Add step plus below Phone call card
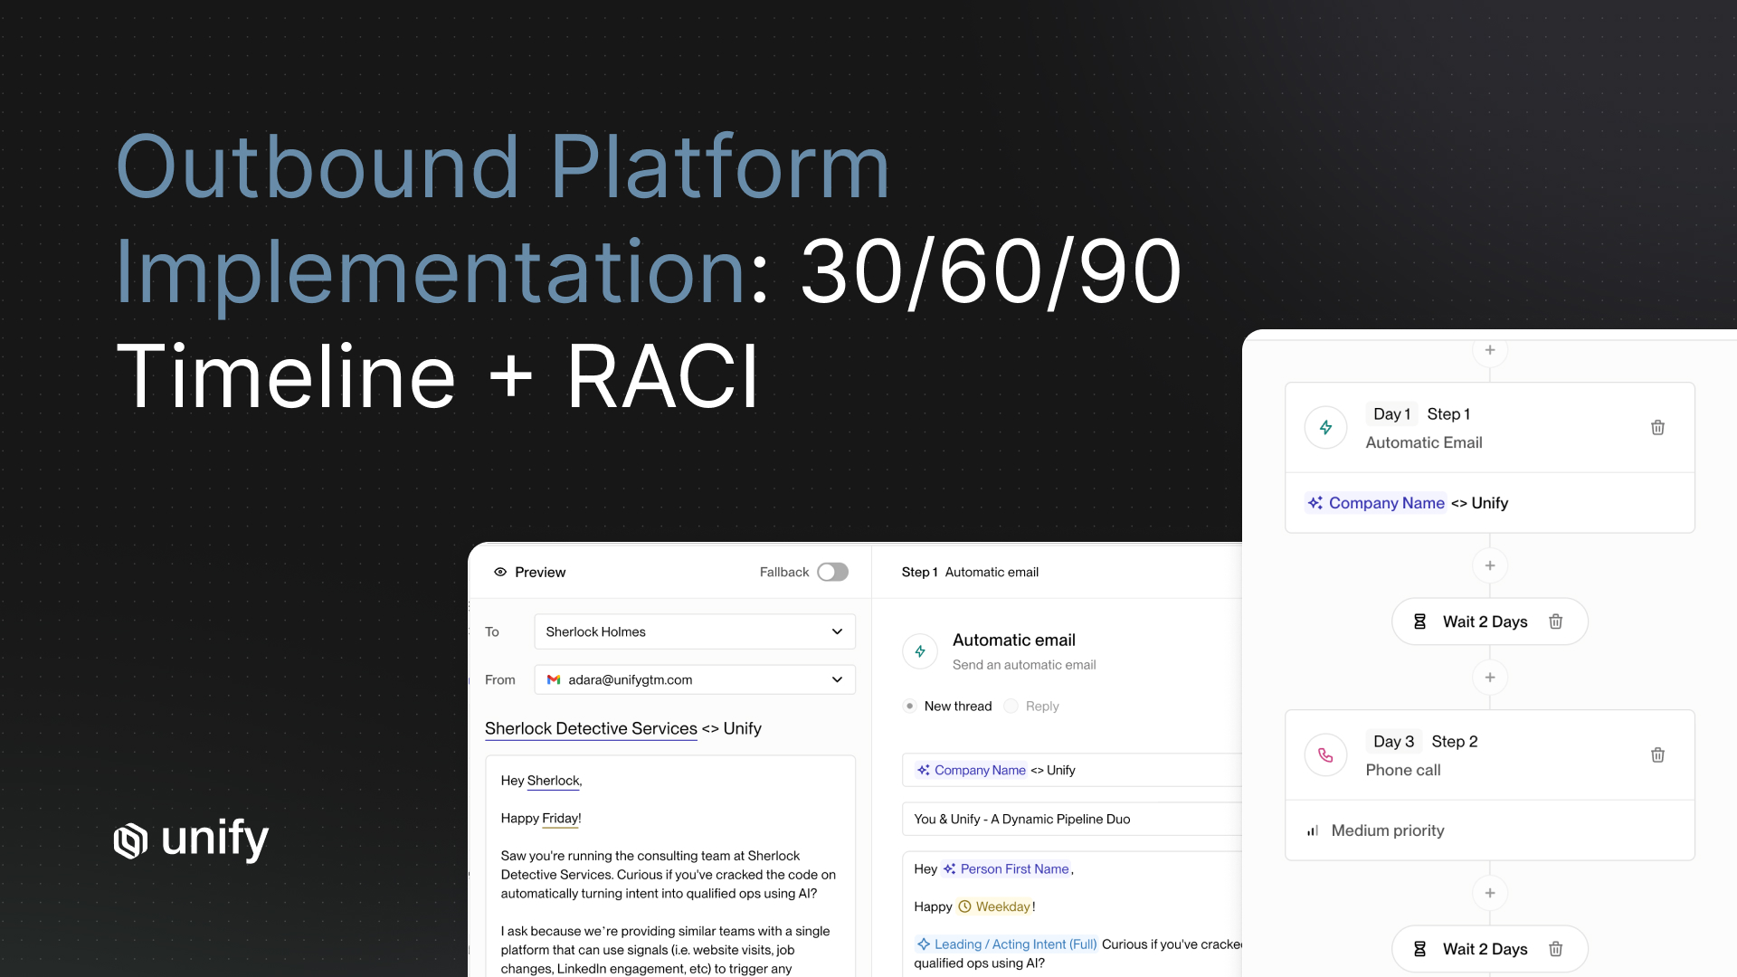 pos(1490,893)
